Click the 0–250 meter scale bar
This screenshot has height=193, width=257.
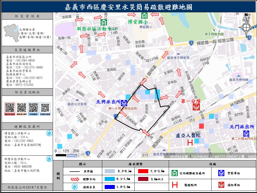click(x=66, y=155)
